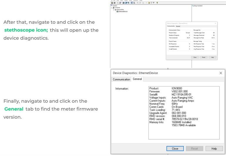Switch to General tab in small upper dialog

pos(178,26)
